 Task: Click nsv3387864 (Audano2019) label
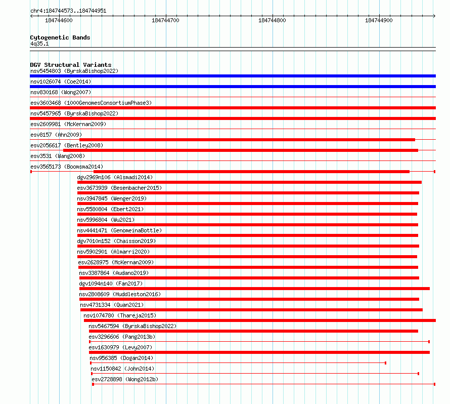pyautogui.click(x=114, y=273)
